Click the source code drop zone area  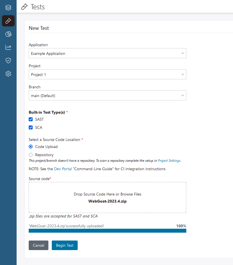[x=107, y=197]
